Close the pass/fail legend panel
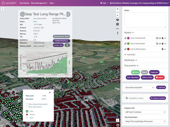This screenshot has height=127, width=170. pyautogui.click(x=50, y=92)
